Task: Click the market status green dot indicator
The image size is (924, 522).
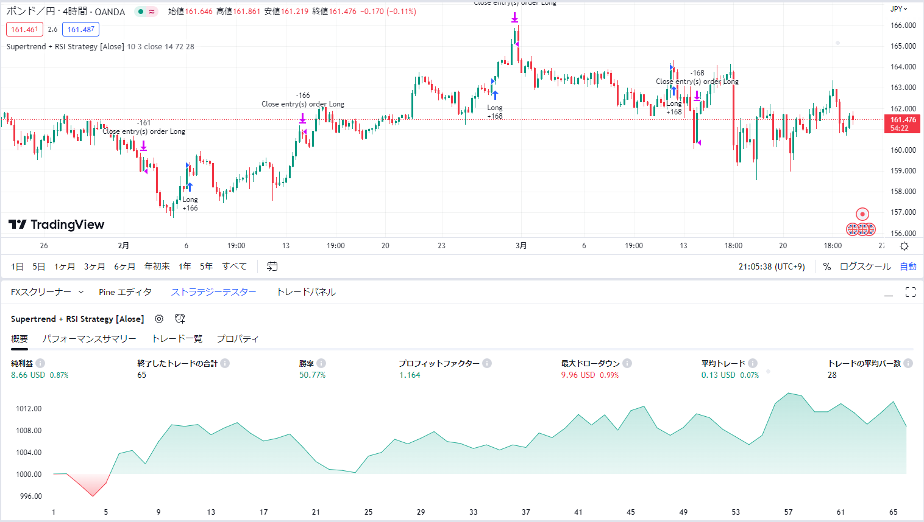Action: pos(141,12)
